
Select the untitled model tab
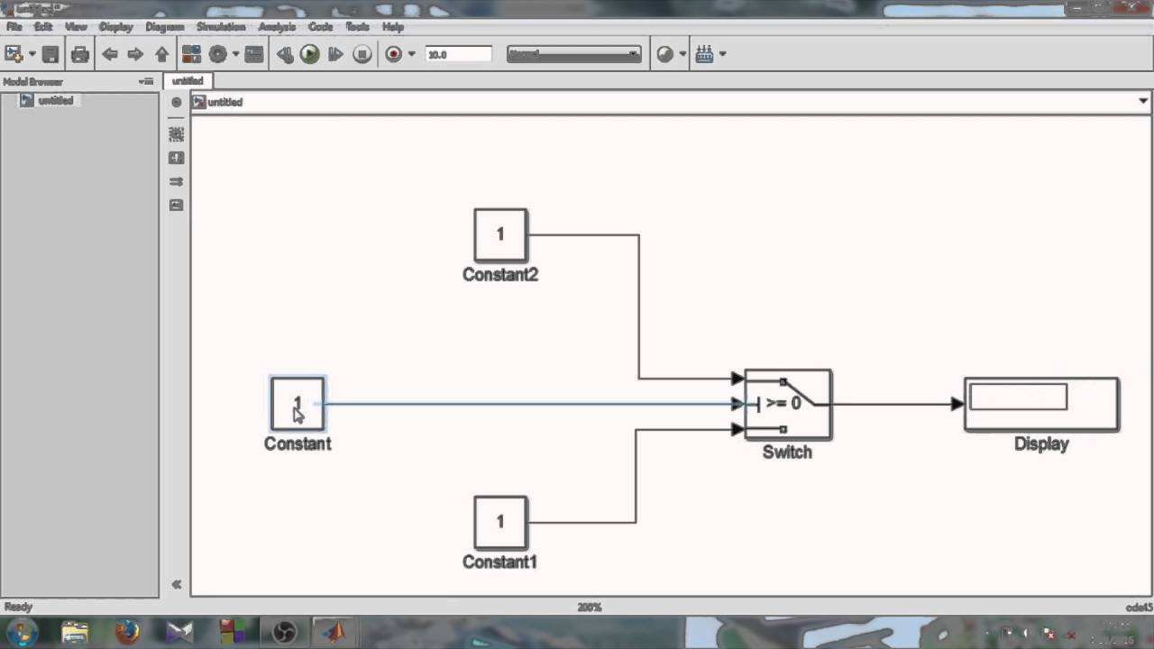tap(188, 81)
